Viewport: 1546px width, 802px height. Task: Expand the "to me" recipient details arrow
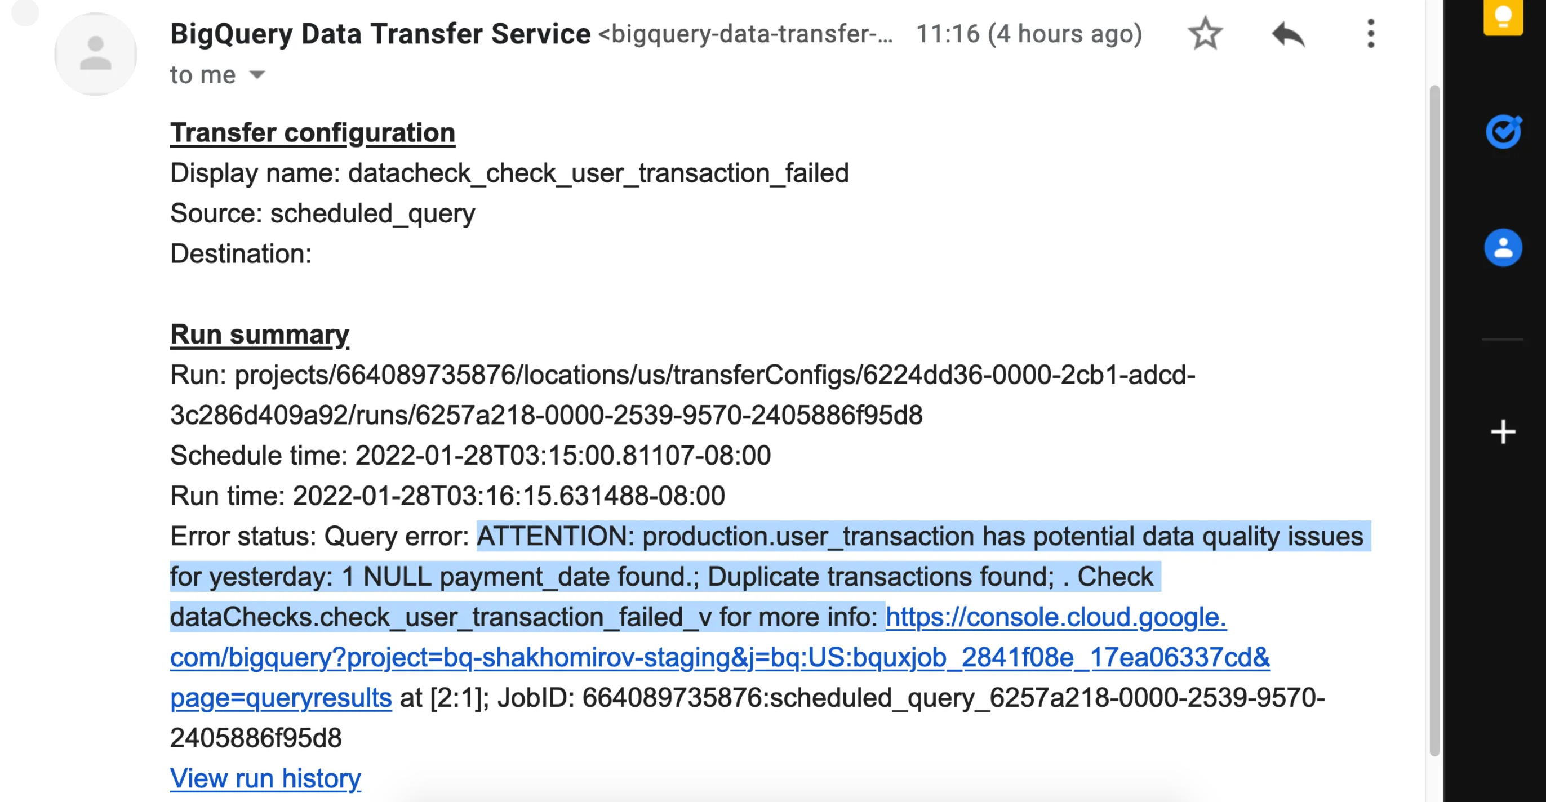coord(257,75)
